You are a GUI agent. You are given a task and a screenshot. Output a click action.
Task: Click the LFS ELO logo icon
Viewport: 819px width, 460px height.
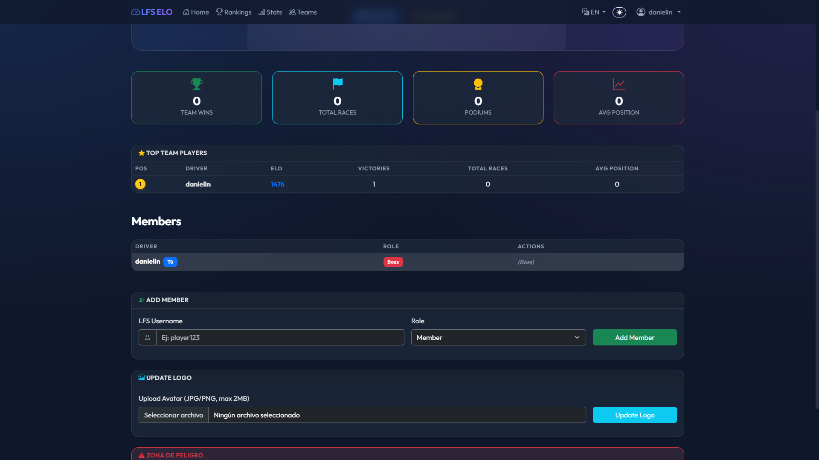[x=136, y=12]
